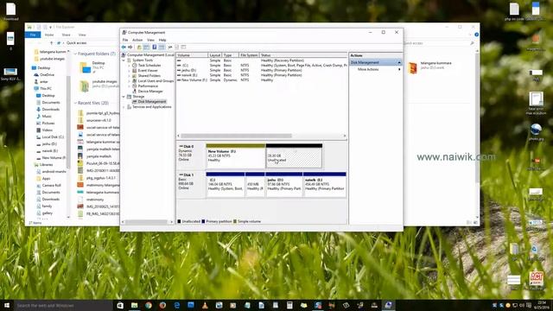Select the 450 MB partition block on Disk 1
The image size is (553, 311).
click(255, 184)
